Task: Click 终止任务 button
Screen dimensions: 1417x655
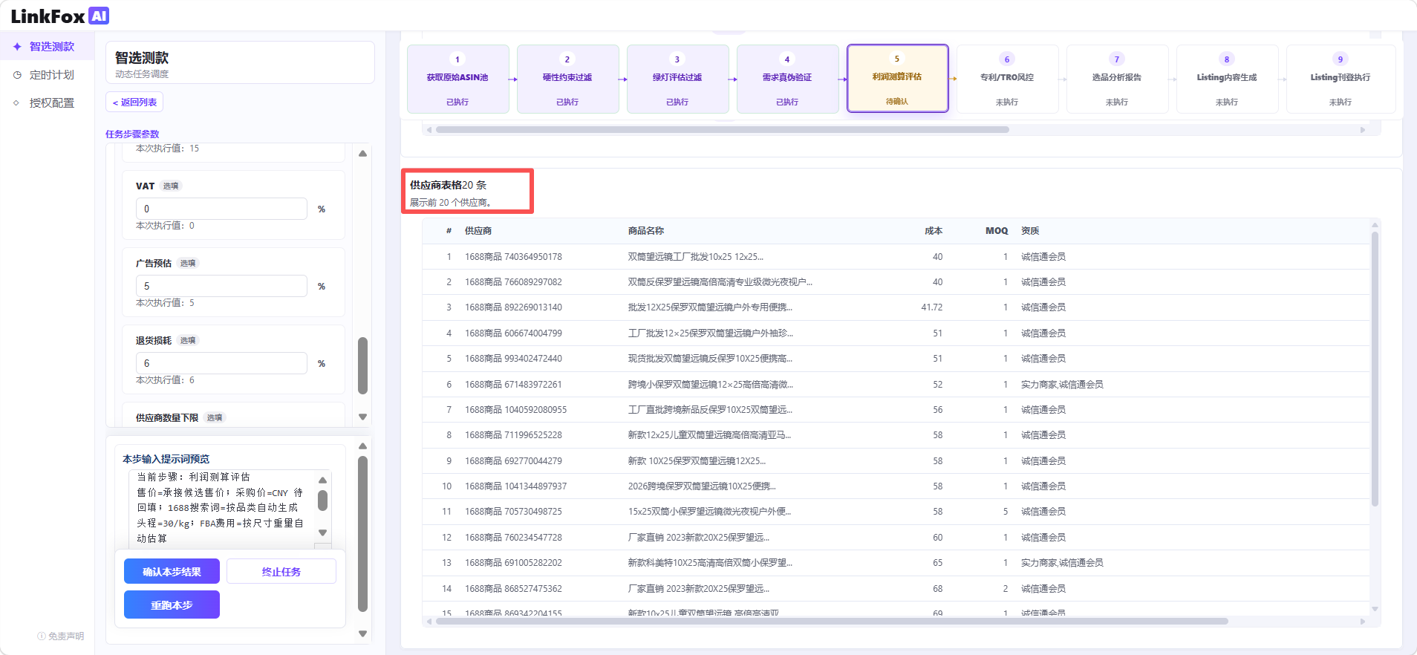Action: [281, 571]
